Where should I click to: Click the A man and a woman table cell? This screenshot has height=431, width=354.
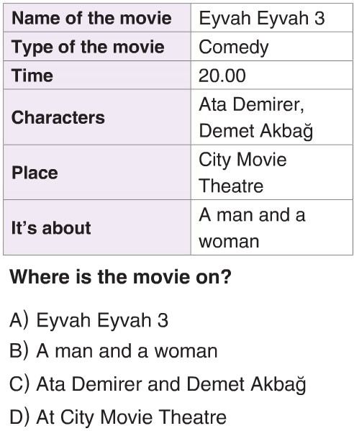tap(272, 227)
